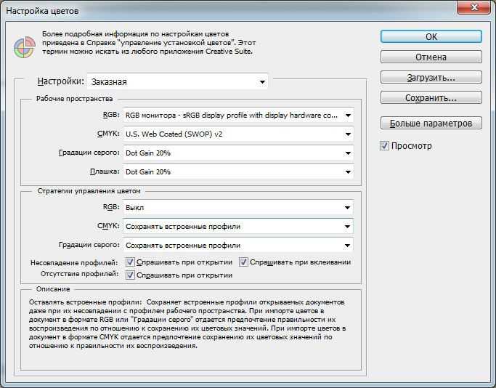Viewport: 496px width, 388px height.
Task: Click the OK button
Action: [431, 37]
